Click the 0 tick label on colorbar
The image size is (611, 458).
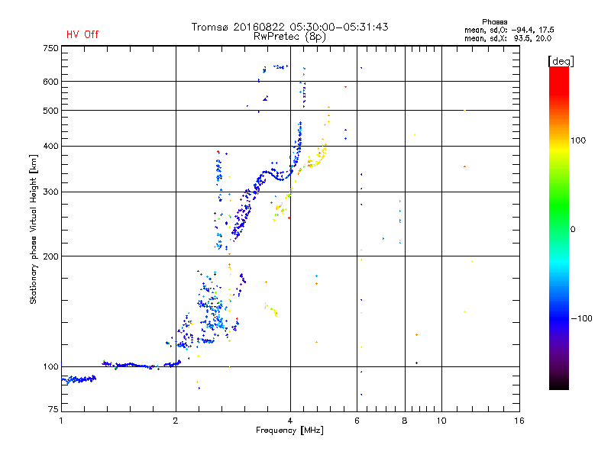coord(573,230)
